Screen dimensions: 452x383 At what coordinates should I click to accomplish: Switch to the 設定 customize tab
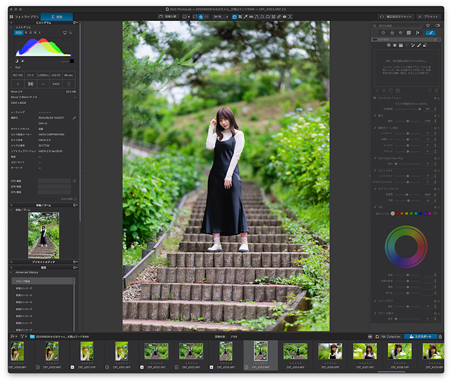[x=56, y=17]
